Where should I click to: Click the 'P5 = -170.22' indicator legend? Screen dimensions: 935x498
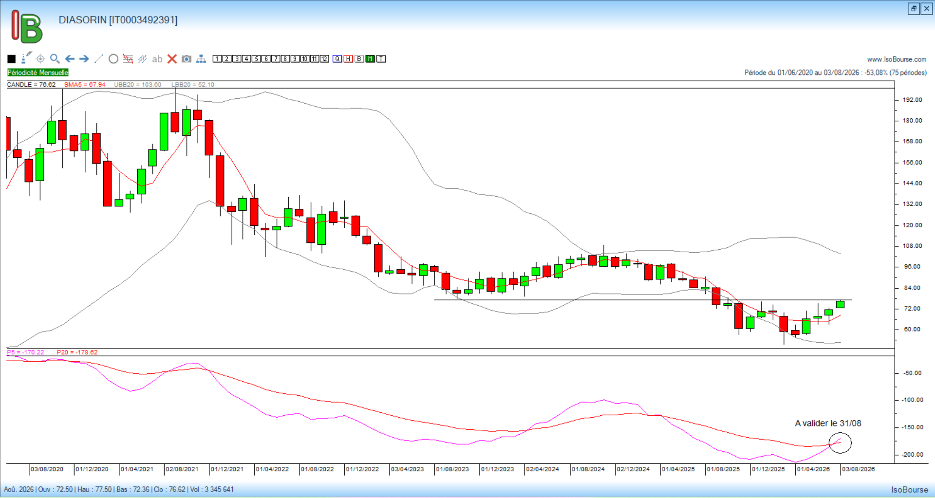click(25, 352)
